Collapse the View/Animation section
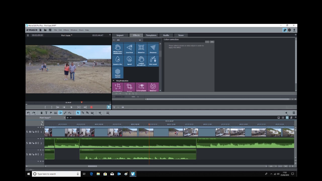 click(113, 81)
